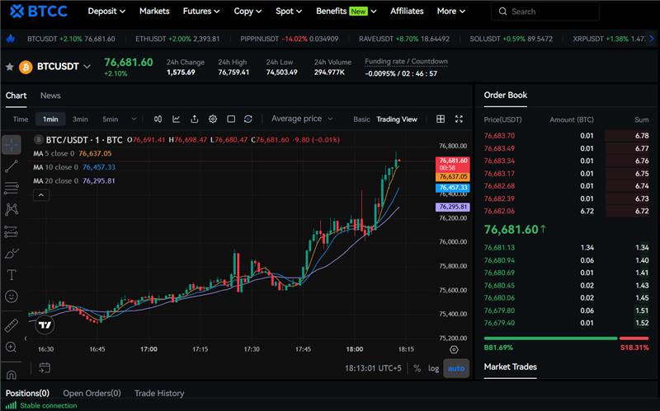Open the Spot dropdown menu
660x411 pixels.
(x=289, y=12)
